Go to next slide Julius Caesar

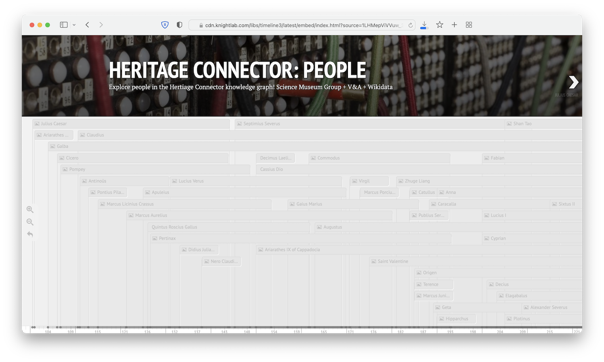(573, 82)
